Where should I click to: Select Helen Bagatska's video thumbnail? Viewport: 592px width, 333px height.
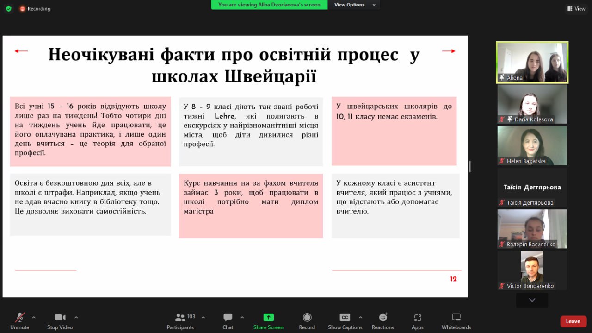pos(532,146)
